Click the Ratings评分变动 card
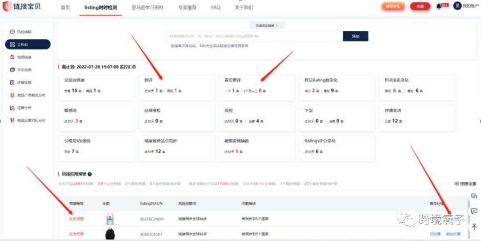 [x=337, y=148]
